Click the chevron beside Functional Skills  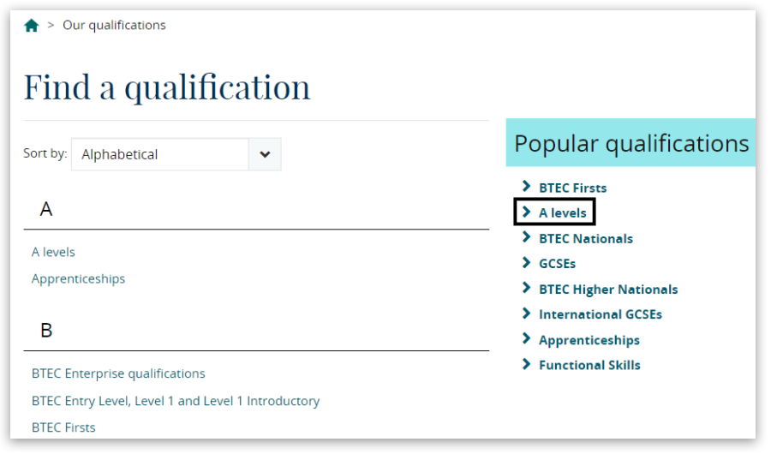pyautogui.click(x=526, y=364)
